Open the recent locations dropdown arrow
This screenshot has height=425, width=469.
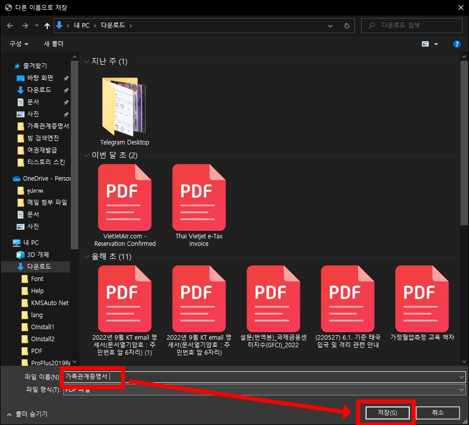pos(37,26)
